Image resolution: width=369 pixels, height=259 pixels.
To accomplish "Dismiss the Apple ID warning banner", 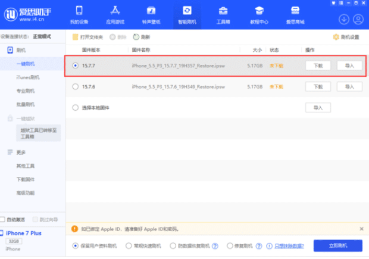I will (361, 229).
